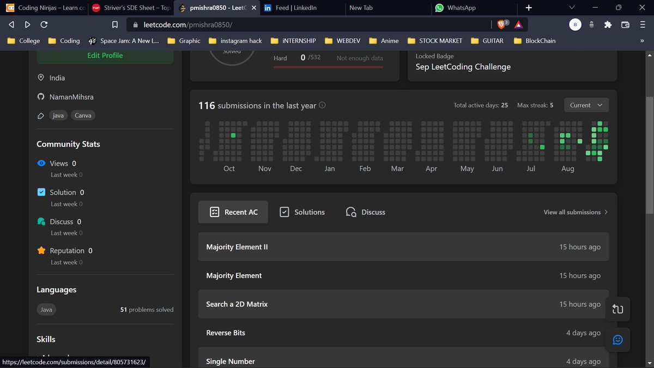
Task: Click the compare arrows floating icon
Action: (617, 309)
